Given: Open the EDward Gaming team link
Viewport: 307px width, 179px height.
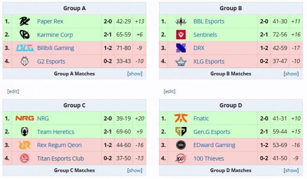Looking at the screenshot, I should (214, 145).
